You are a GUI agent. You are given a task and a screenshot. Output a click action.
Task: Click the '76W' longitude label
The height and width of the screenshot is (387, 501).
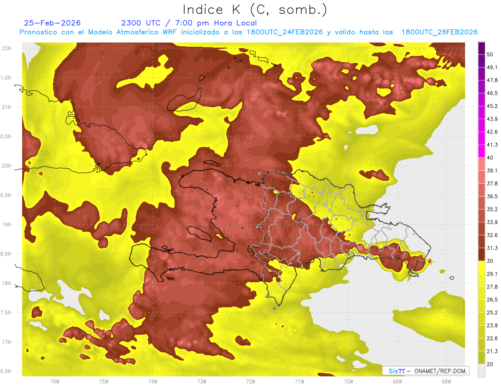55,382
